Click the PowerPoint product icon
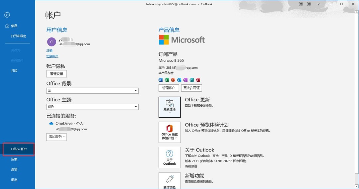The image size is (359, 189). click(173, 80)
